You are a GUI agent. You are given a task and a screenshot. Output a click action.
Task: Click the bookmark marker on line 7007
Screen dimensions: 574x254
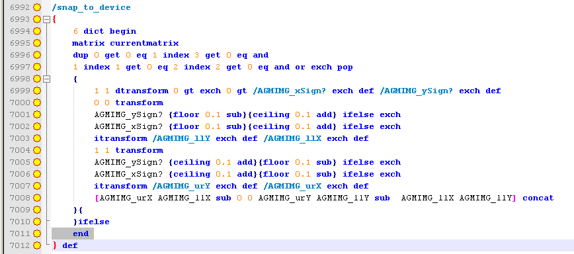(37, 186)
